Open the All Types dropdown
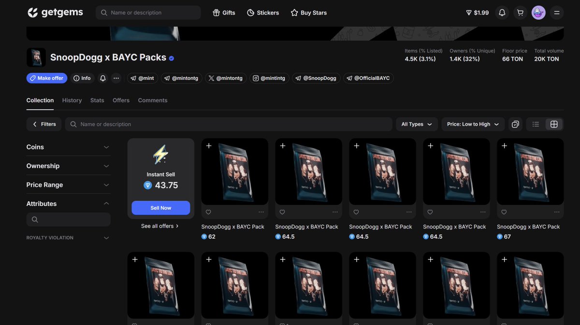 417,124
